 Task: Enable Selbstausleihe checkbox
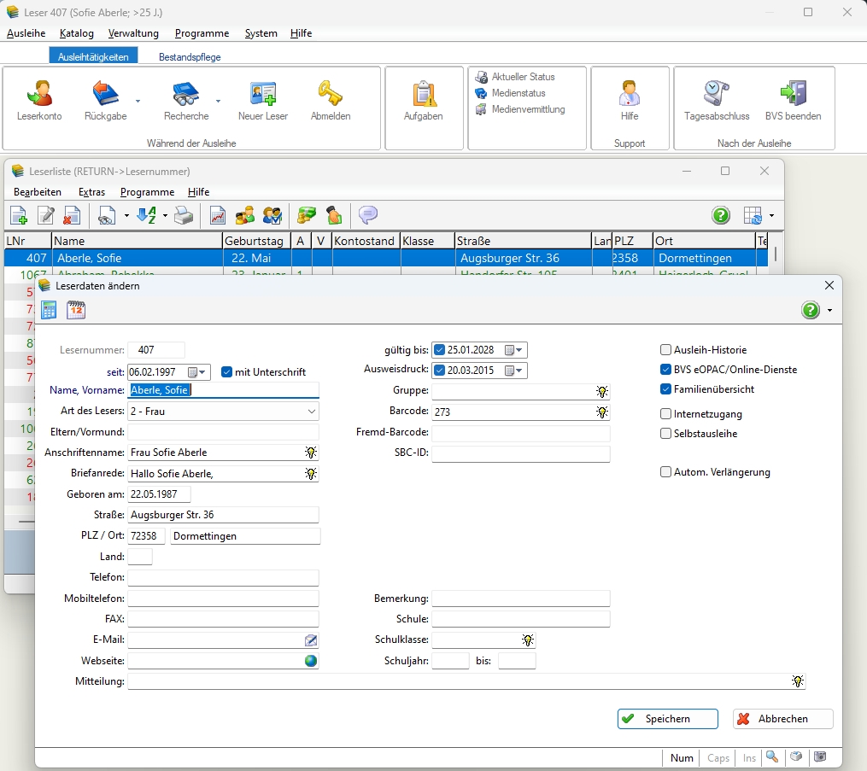pos(665,433)
